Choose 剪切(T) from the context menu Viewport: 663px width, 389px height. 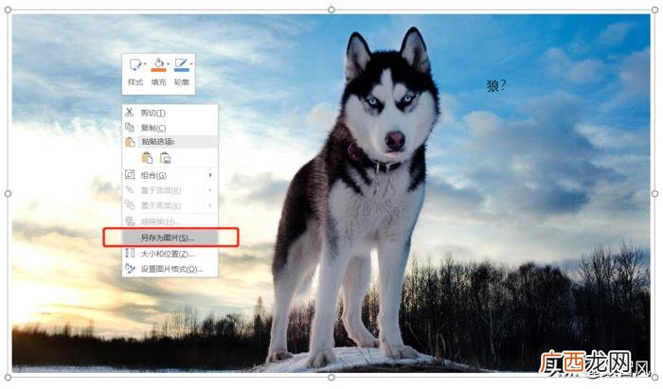pyautogui.click(x=170, y=113)
